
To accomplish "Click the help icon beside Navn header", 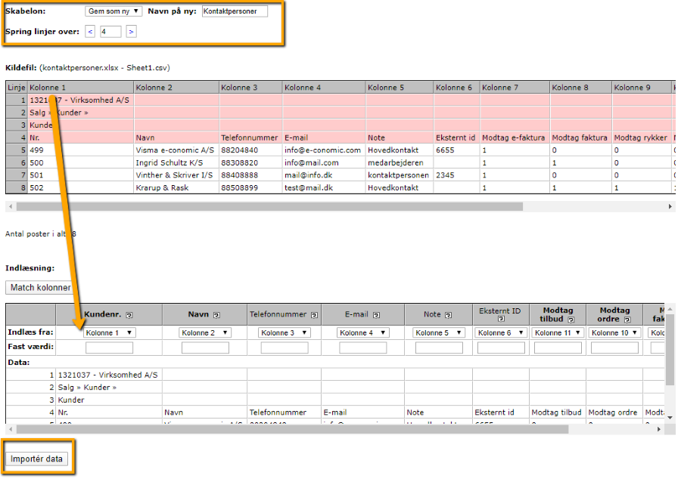I will (x=216, y=315).
